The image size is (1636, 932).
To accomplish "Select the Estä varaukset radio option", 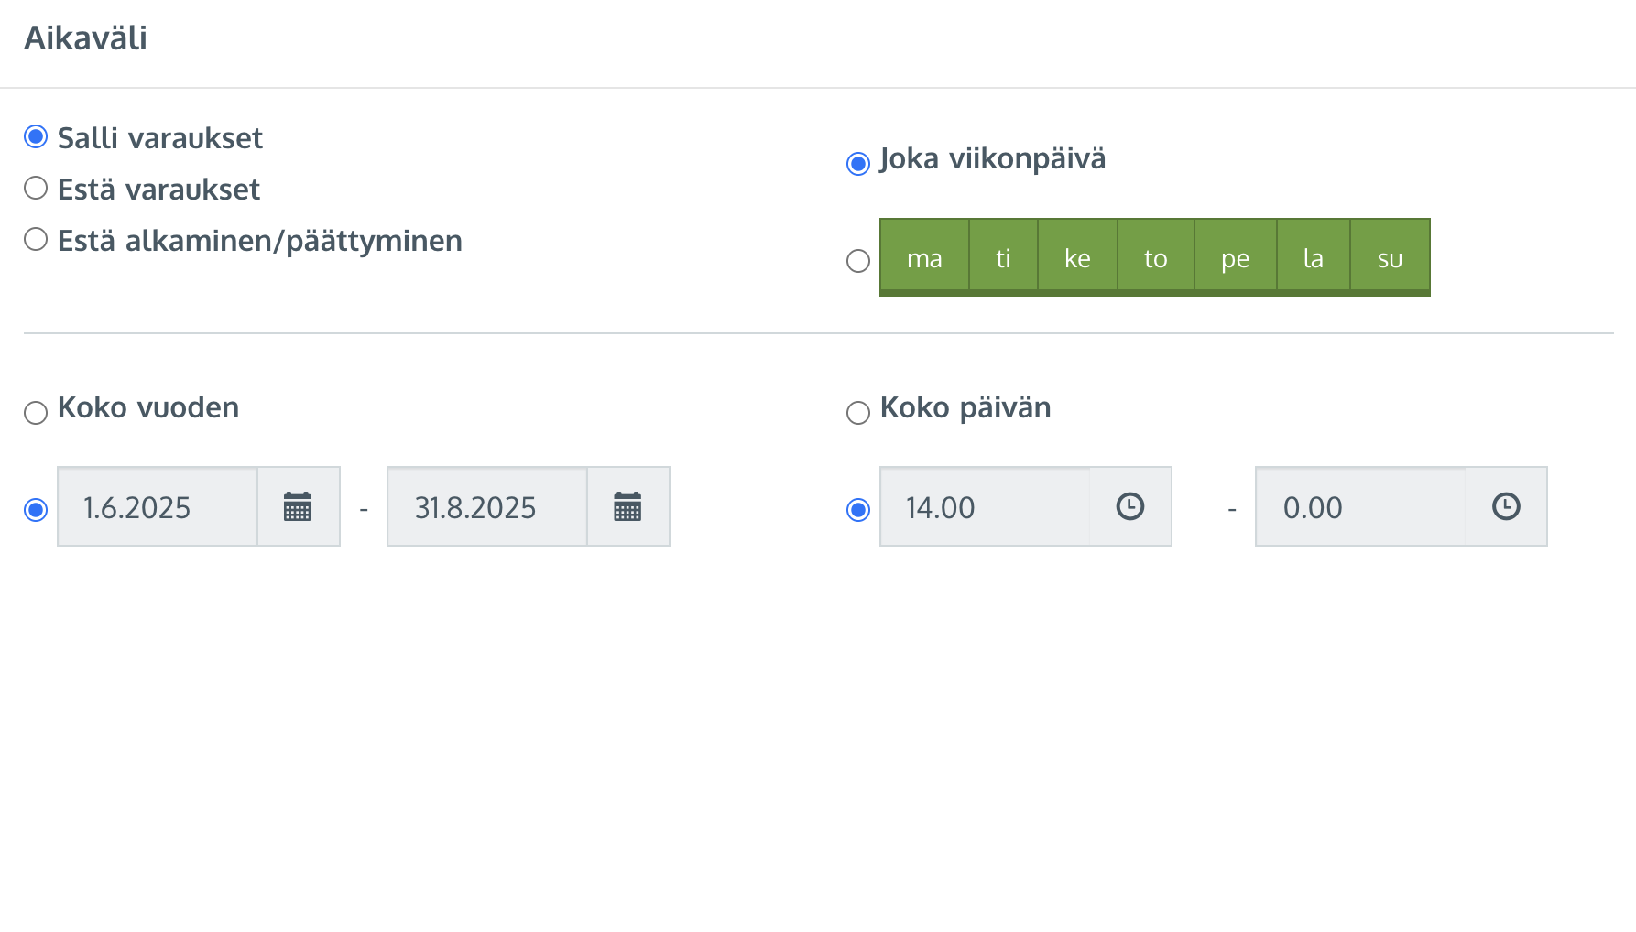I will (x=36, y=189).
